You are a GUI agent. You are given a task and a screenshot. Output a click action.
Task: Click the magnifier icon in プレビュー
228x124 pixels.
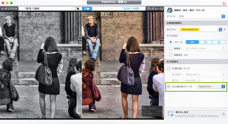pyautogui.click(x=162, y=9)
